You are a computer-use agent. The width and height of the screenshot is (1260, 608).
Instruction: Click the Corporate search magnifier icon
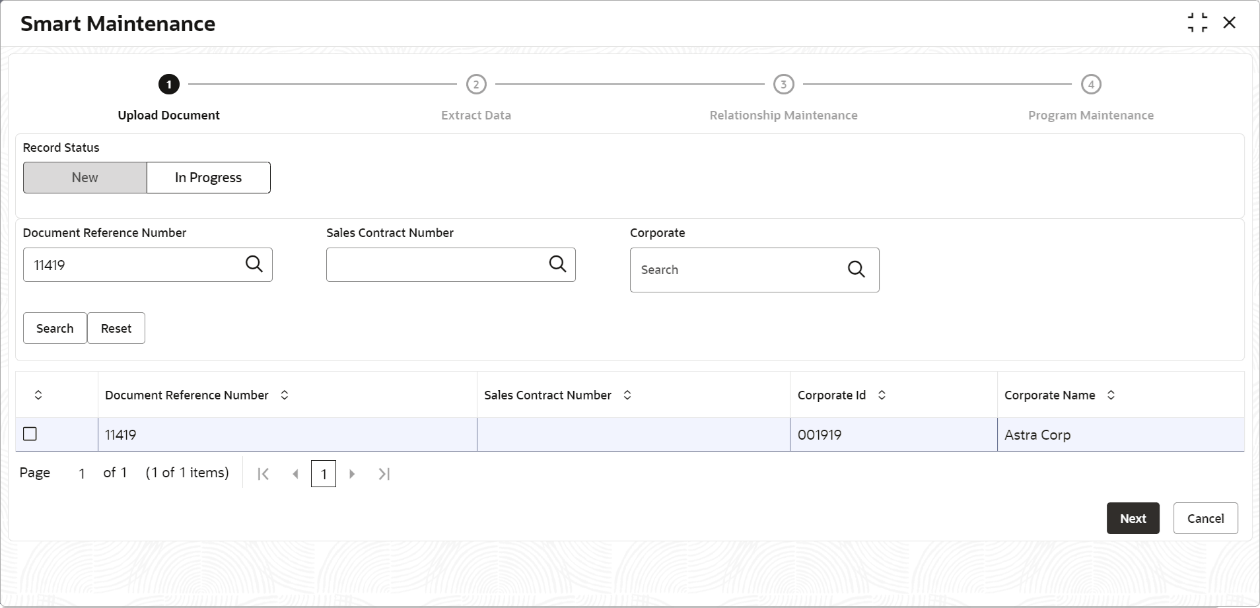coord(857,269)
